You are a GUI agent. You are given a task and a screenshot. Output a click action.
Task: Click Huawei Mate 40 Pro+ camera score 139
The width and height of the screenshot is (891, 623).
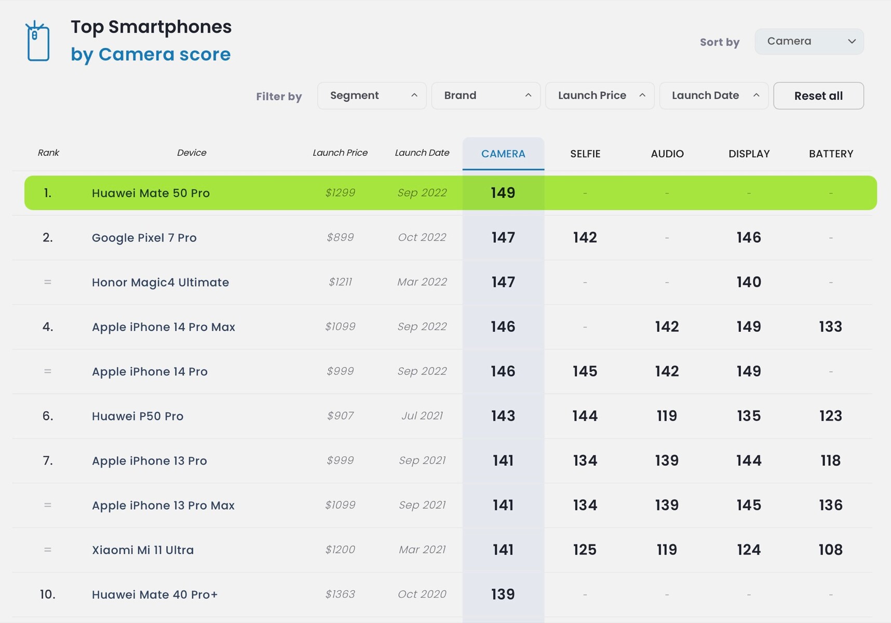pos(503,594)
